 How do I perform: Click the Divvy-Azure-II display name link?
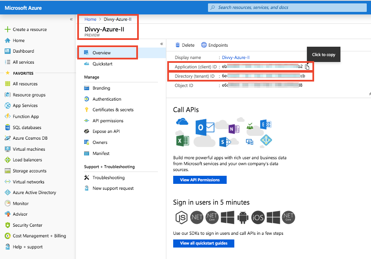click(x=236, y=57)
